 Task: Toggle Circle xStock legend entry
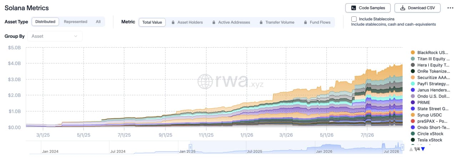coord(427,134)
